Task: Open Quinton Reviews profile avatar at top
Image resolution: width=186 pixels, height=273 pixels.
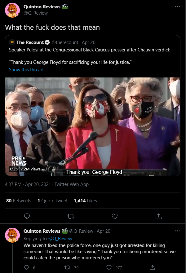Action: (12, 10)
